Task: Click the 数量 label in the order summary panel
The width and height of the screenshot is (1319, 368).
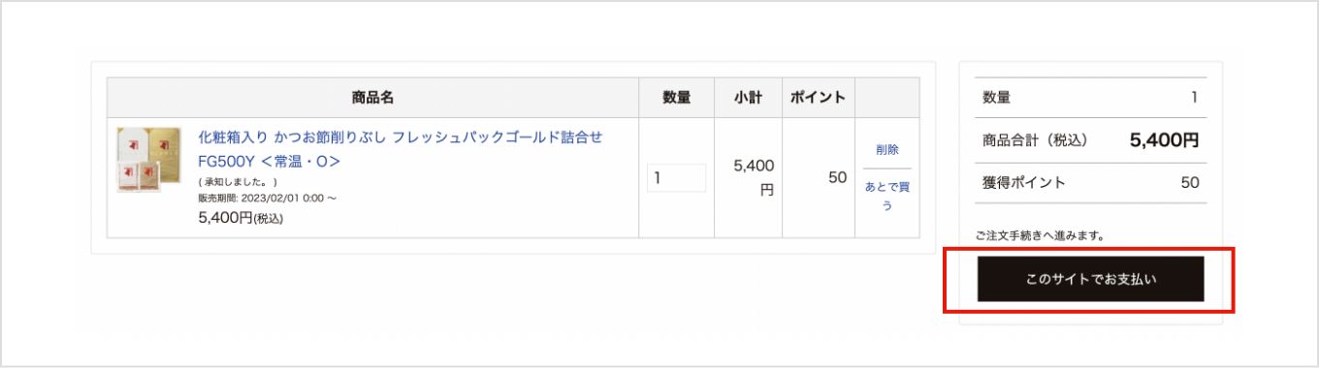Action: click(x=996, y=98)
